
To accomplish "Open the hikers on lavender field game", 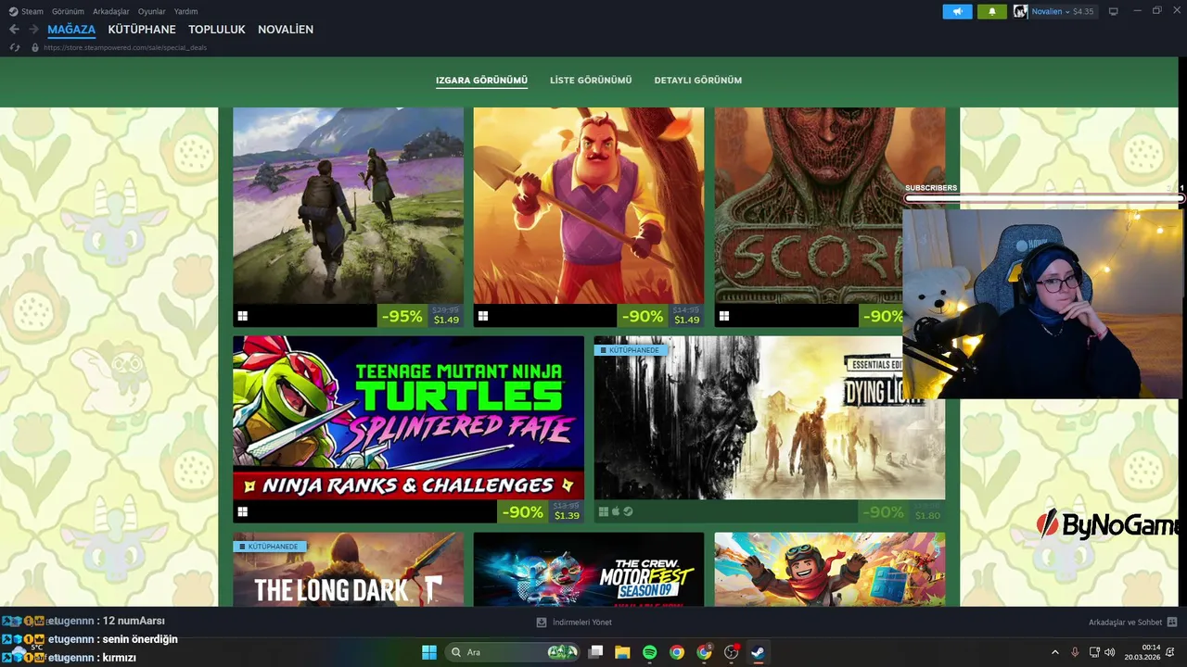I will point(348,206).
